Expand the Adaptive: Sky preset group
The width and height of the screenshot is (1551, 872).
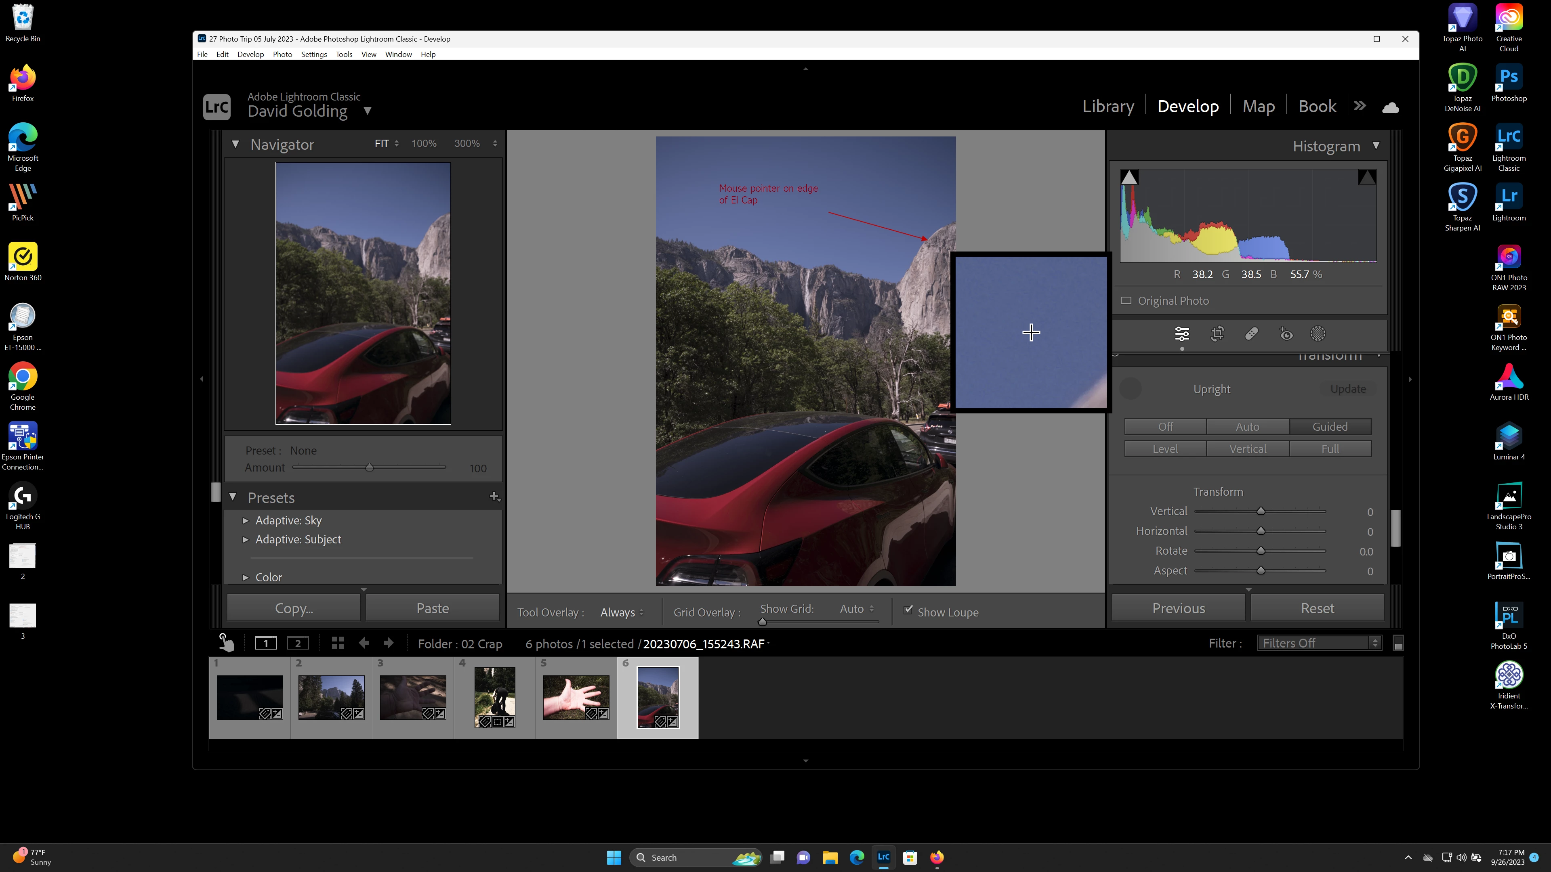(246, 520)
